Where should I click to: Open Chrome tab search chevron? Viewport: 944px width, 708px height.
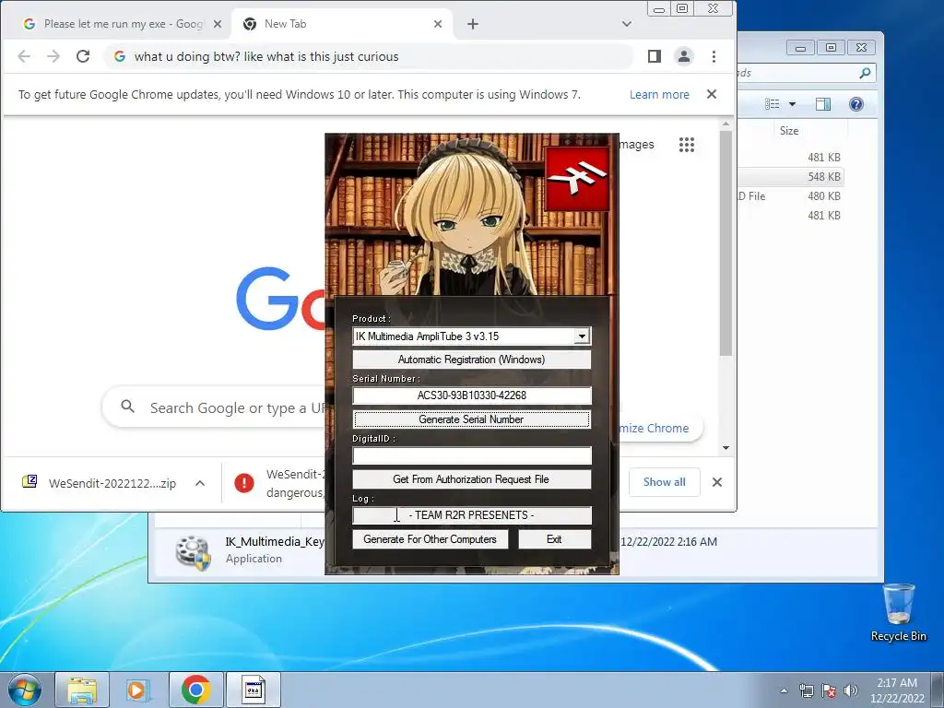pos(627,24)
